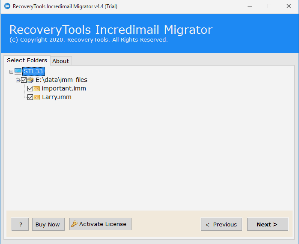Open the Buy Now purchase button

[48, 224]
